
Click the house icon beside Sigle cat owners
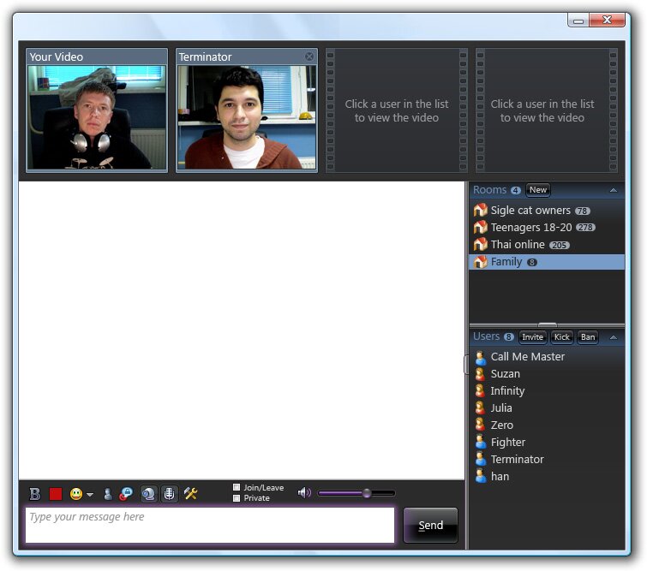click(x=480, y=210)
